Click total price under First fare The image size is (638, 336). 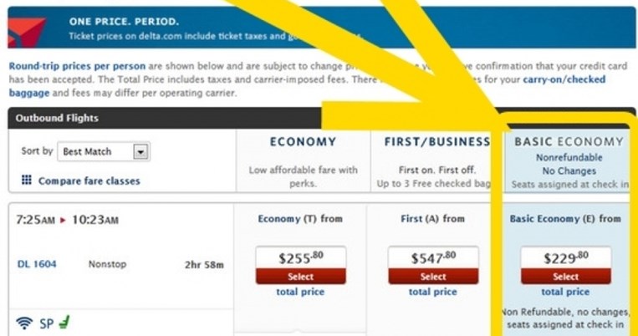[432, 292]
